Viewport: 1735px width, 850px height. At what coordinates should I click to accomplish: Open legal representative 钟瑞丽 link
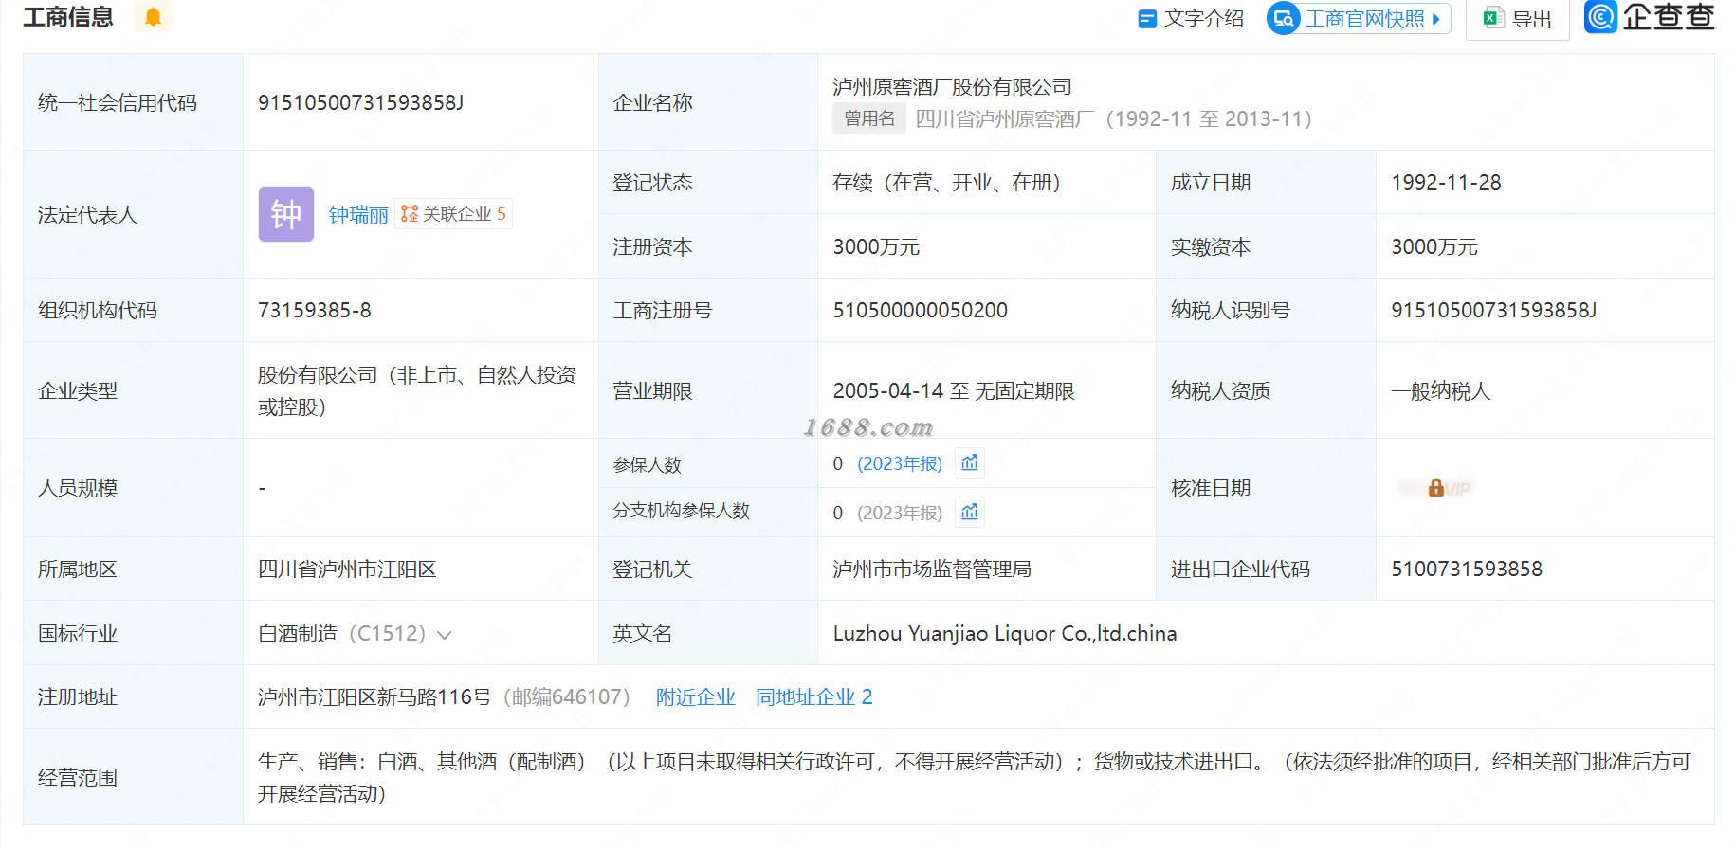pyautogui.click(x=358, y=215)
